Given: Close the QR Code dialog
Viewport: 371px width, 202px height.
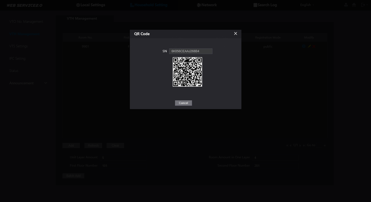Looking at the screenshot, I should (235, 34).
